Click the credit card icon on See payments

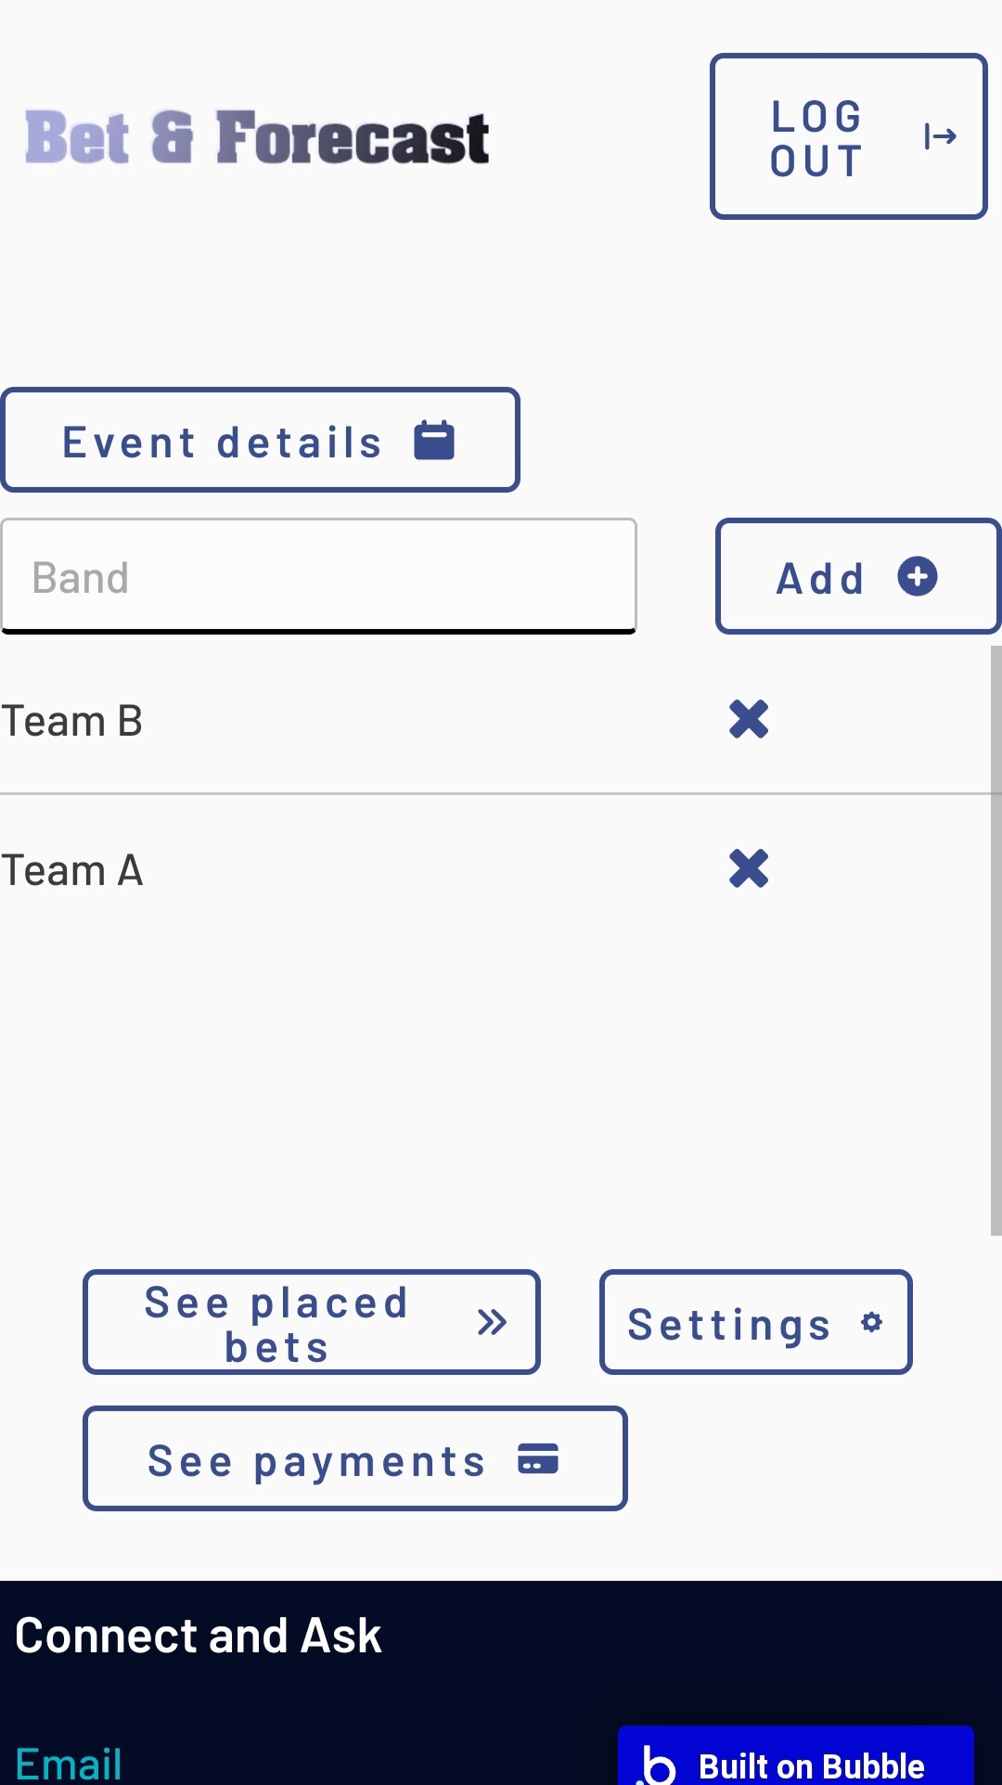tap(538, 1458)
